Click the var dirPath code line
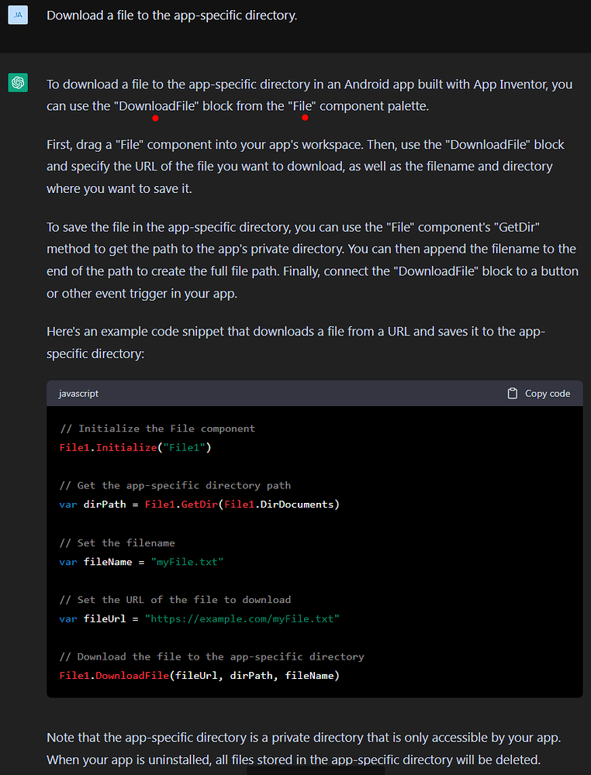This screenshot has height=775, width=591. pyautogui.click(x=199, y=505)
